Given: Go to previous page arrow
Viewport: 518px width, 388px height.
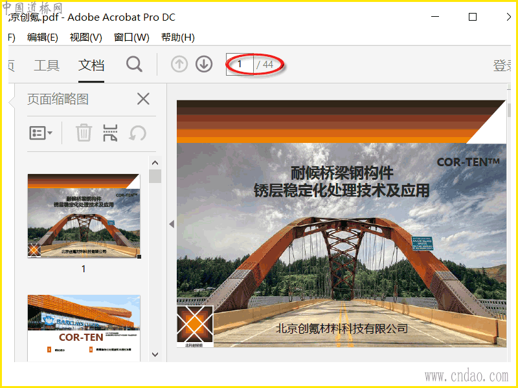Looking at the screenshot, I should click(179, 64).
